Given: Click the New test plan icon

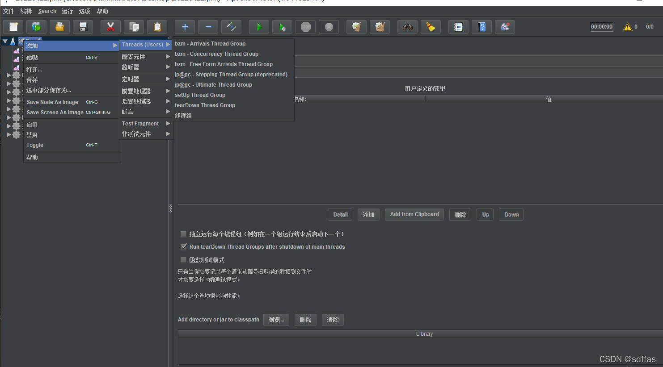Looking at the screenshot, I should pyautogui.click(x=13, y=27).
